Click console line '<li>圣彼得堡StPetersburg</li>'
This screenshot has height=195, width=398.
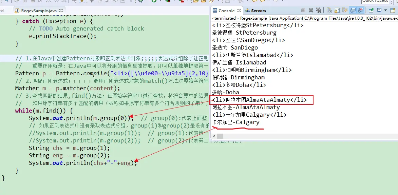pos(258,25)
